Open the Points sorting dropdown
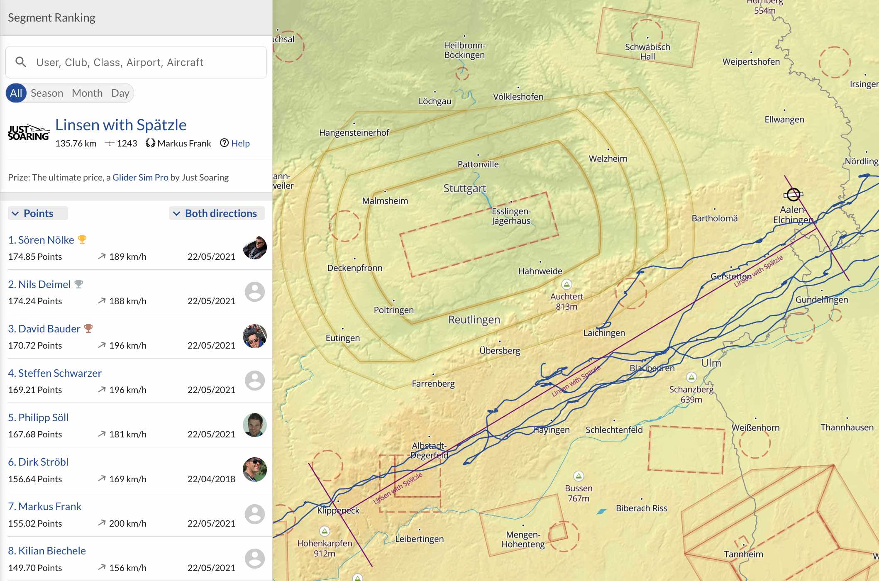 pos(38,213)
